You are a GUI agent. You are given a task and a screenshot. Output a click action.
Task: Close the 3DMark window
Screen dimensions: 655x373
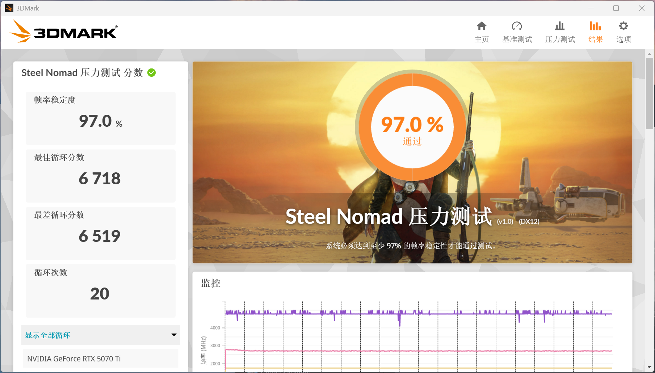pyautogui.click(x=642, y=8)
